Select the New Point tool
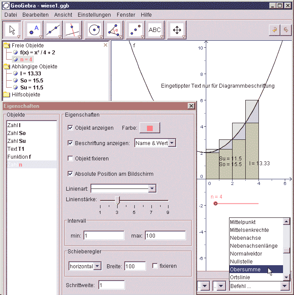Image resolution: width=294 pixels, height=295 pixels. tap(33, 29)
